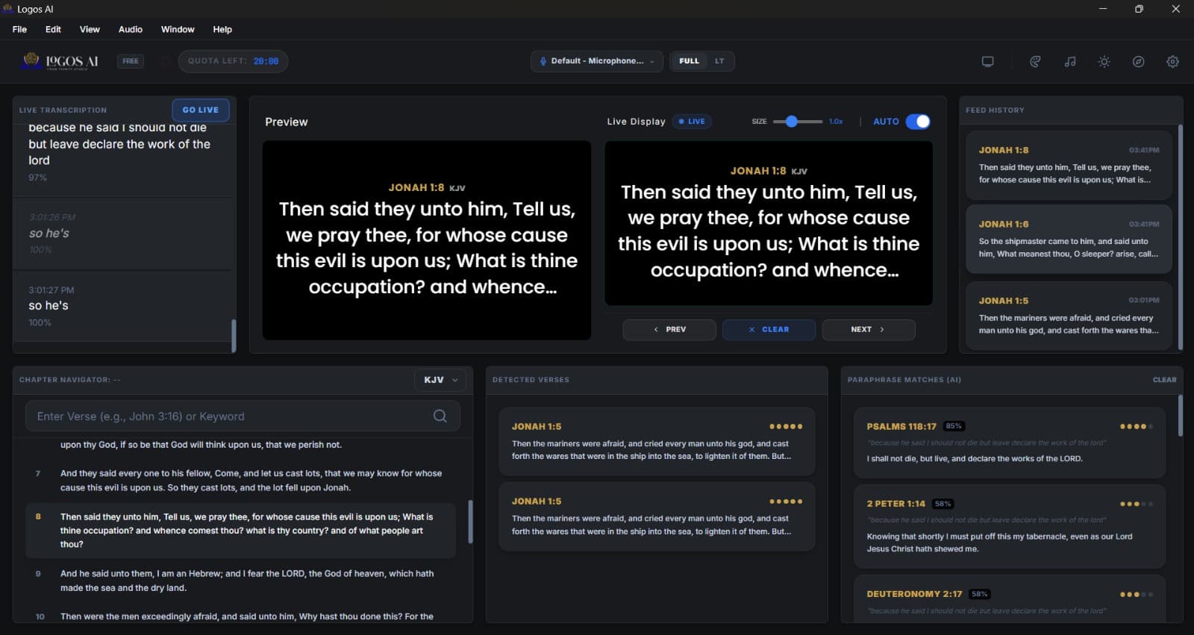Click the compass icon in top toolbar
The height and width of the screenshot is (635, 1194).
(x=1138, y=62)
